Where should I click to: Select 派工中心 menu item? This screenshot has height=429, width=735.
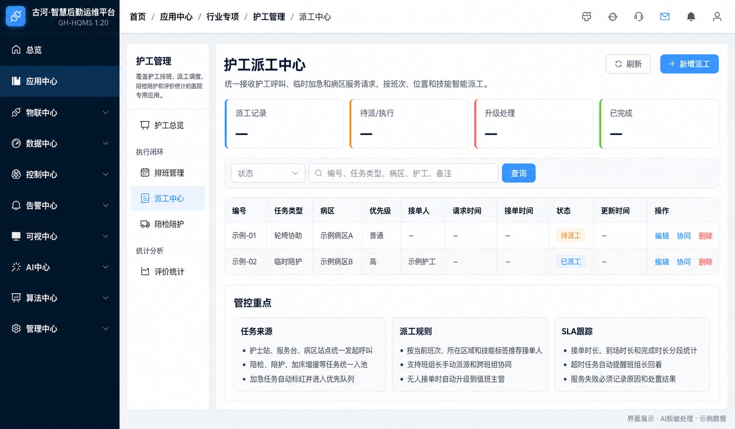click(x=168, y=198)
